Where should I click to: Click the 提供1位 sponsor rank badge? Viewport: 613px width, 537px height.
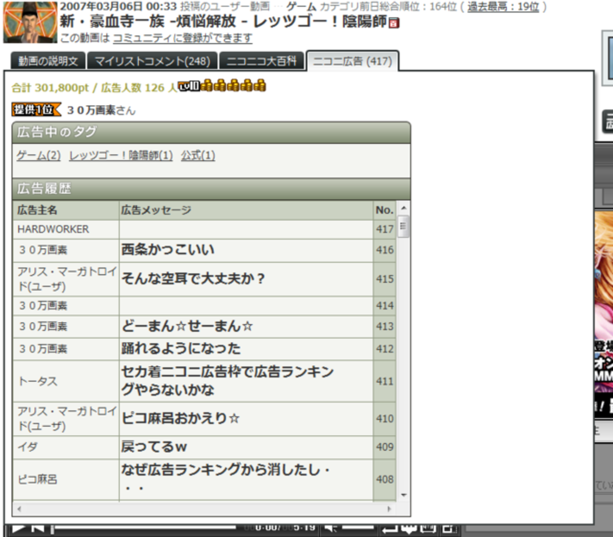(36, 110)
